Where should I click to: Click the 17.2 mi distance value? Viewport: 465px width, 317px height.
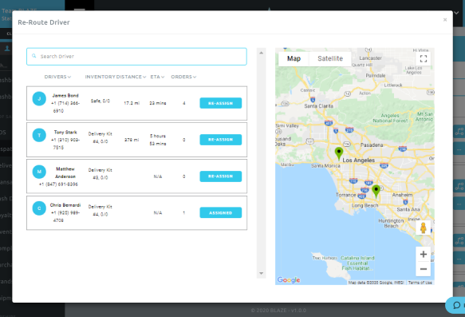click(x=132, y=103)
